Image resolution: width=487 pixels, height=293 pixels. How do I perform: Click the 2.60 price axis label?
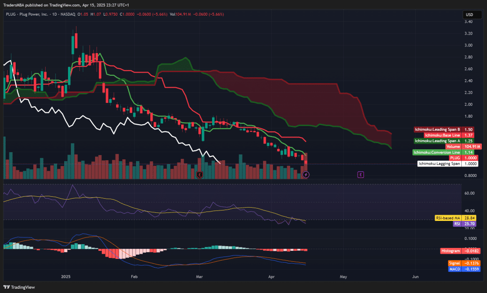468,69
